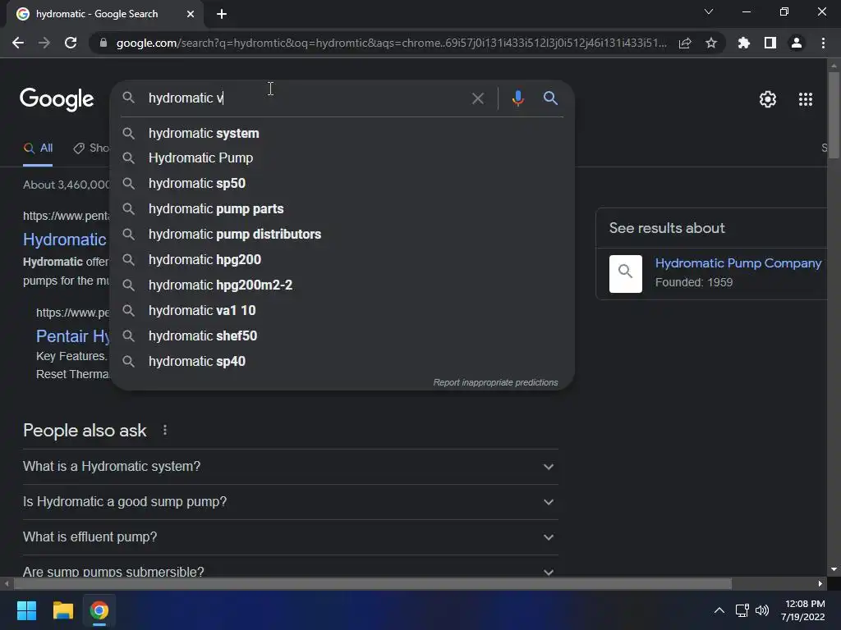Image resolution: width=841 pixels, height=630 pixels.
Task: Expand What is effluent pump?
Action: (x=290, y=537)
